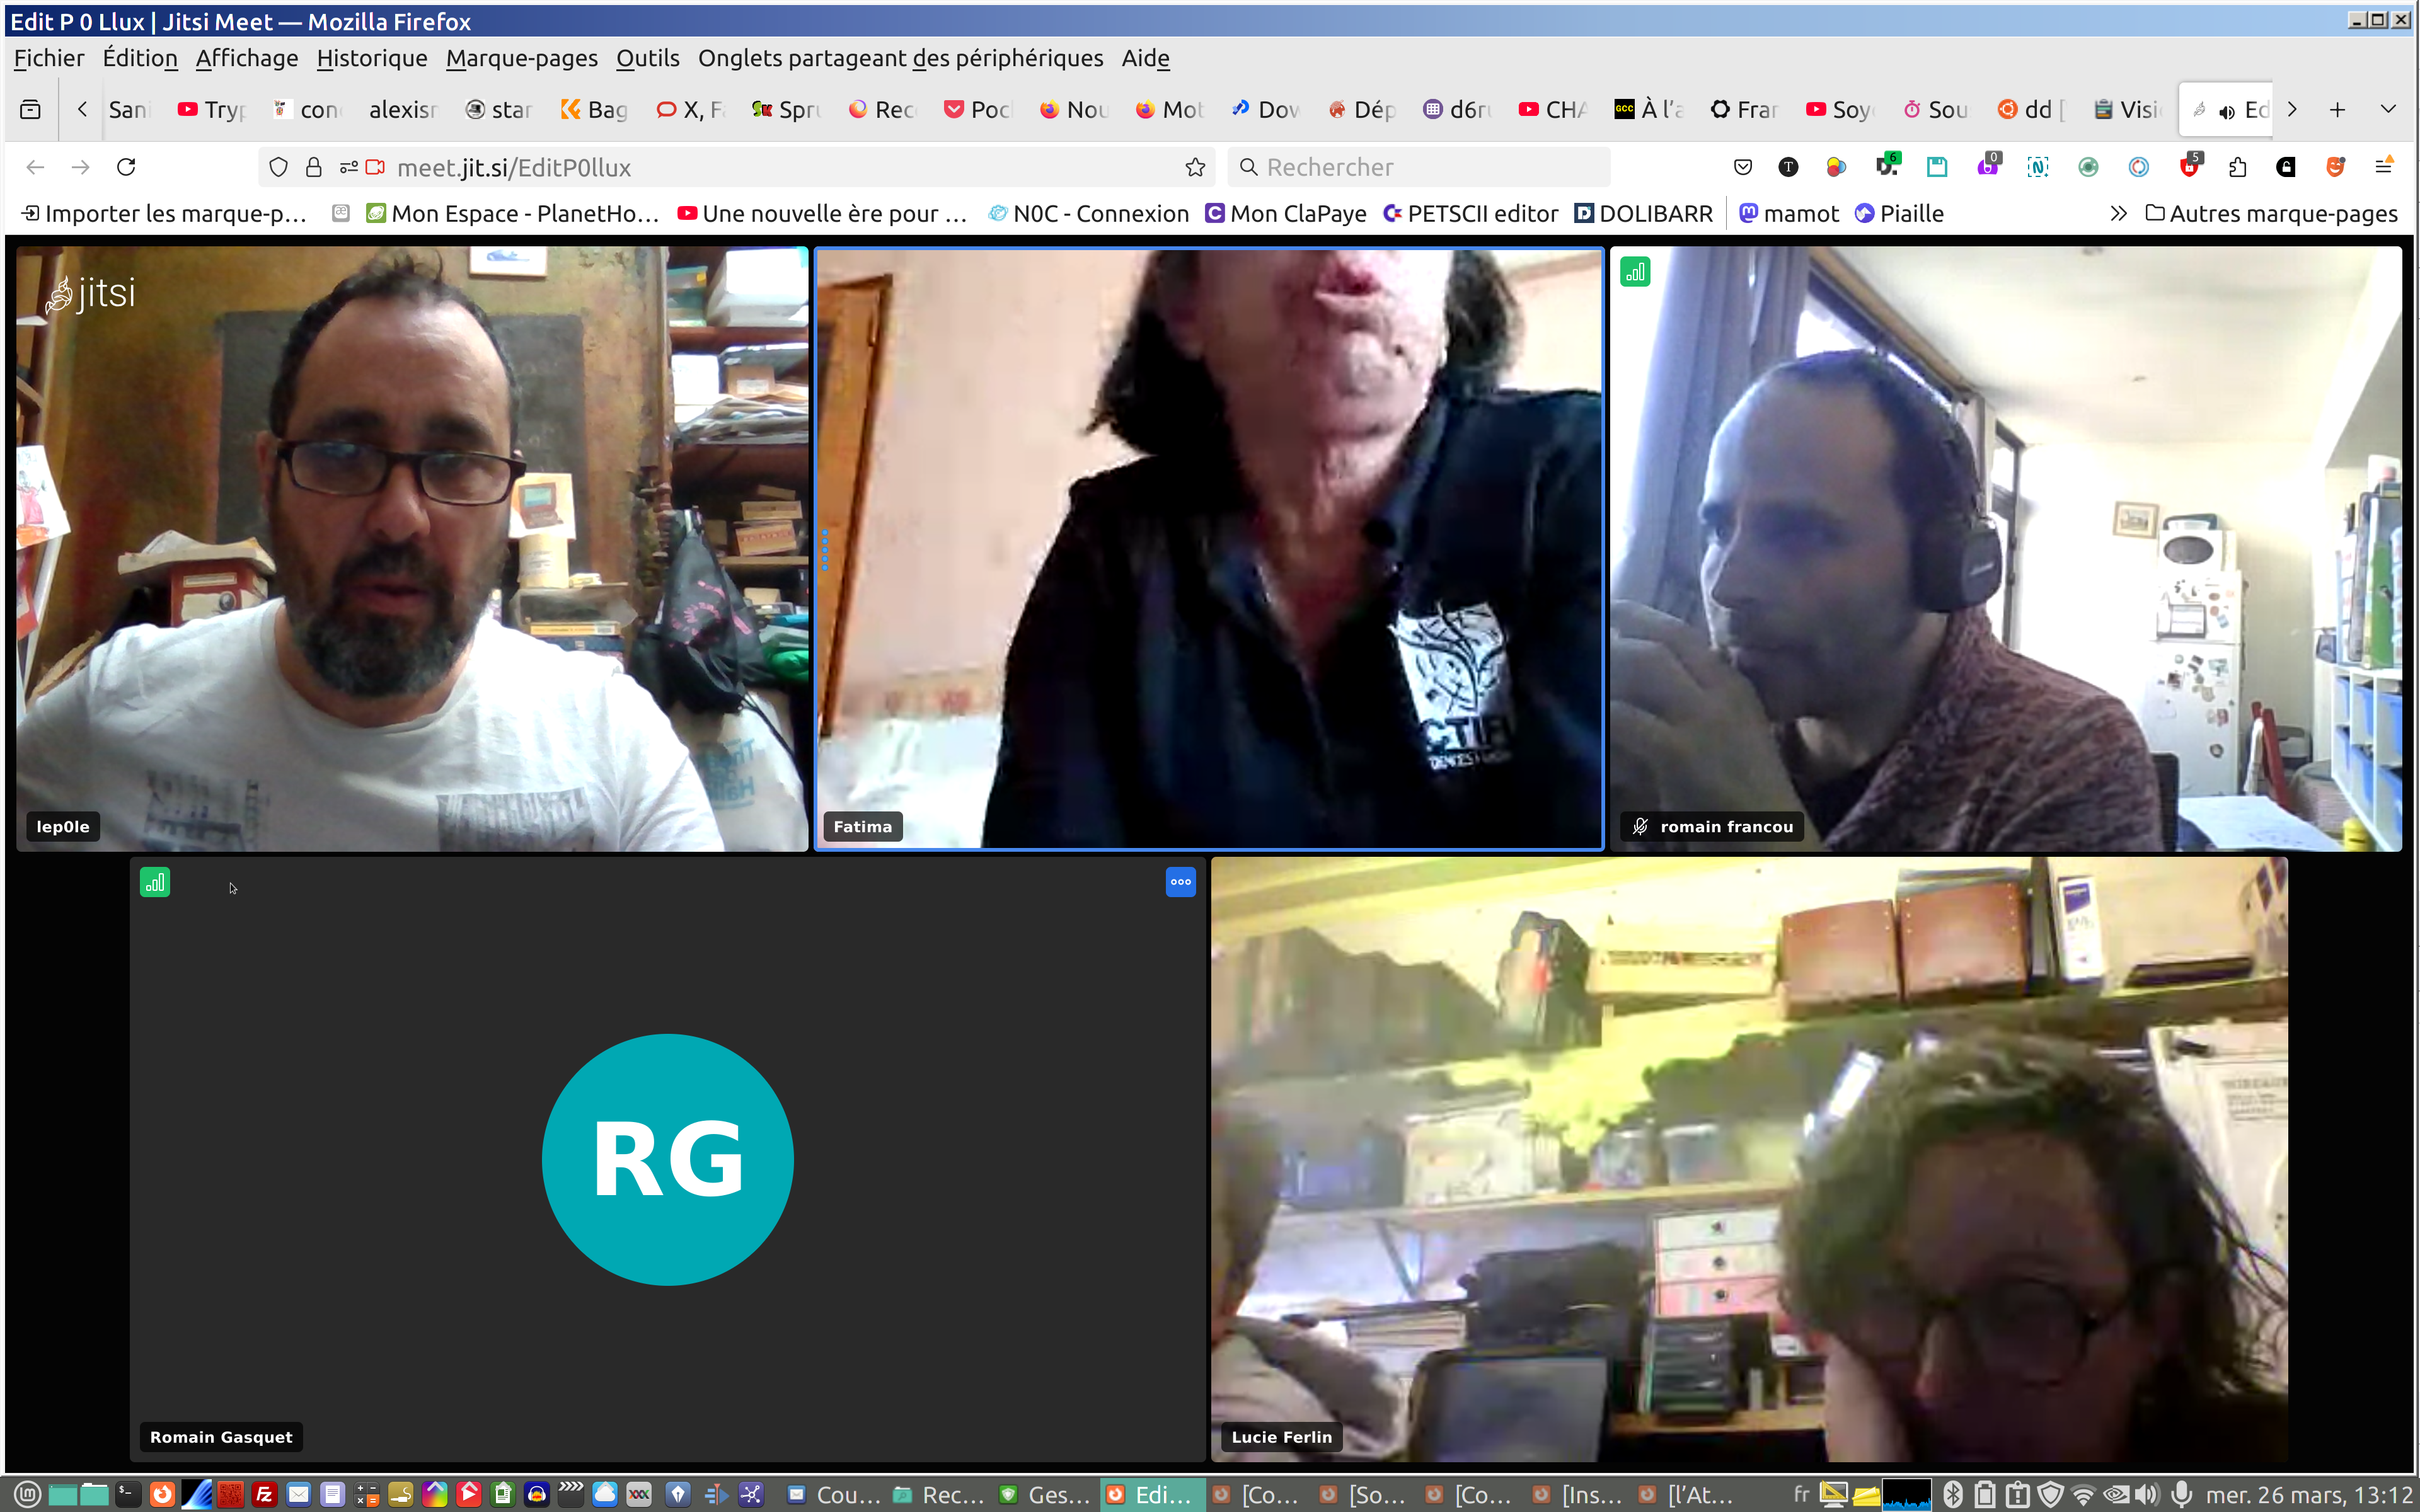
Task: Mute the playing Jitsi tab audio
Action: [2227, 111]
